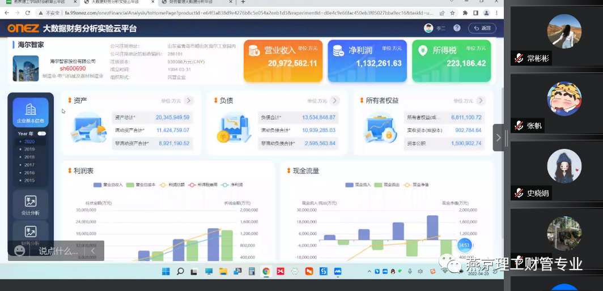Open Chrome from the Windows taskbar
Screen dimensions: 603x291
tap(265, 272)
